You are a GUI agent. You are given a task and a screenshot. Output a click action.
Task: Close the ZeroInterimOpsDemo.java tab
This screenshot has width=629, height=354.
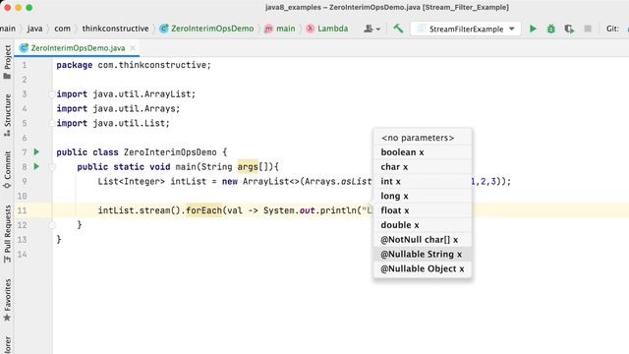click(133, 48)
